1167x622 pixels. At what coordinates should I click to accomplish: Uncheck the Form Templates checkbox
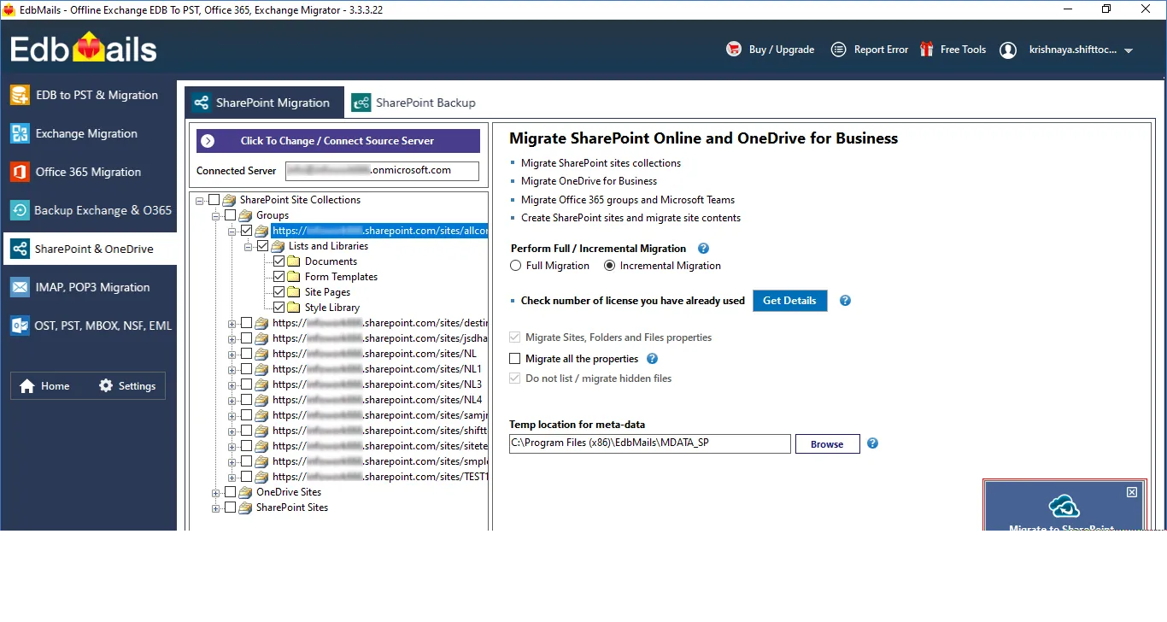[279, 277]
